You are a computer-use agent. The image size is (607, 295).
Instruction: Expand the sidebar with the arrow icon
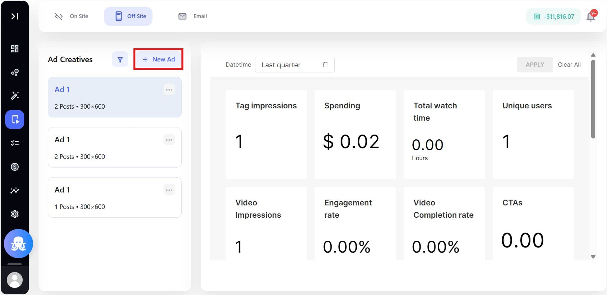[15, 16]
